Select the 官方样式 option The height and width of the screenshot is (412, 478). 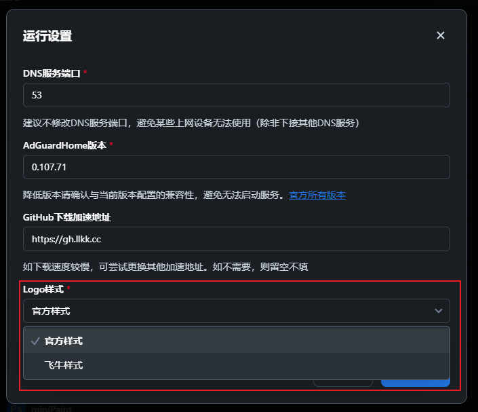coord(236,341)
